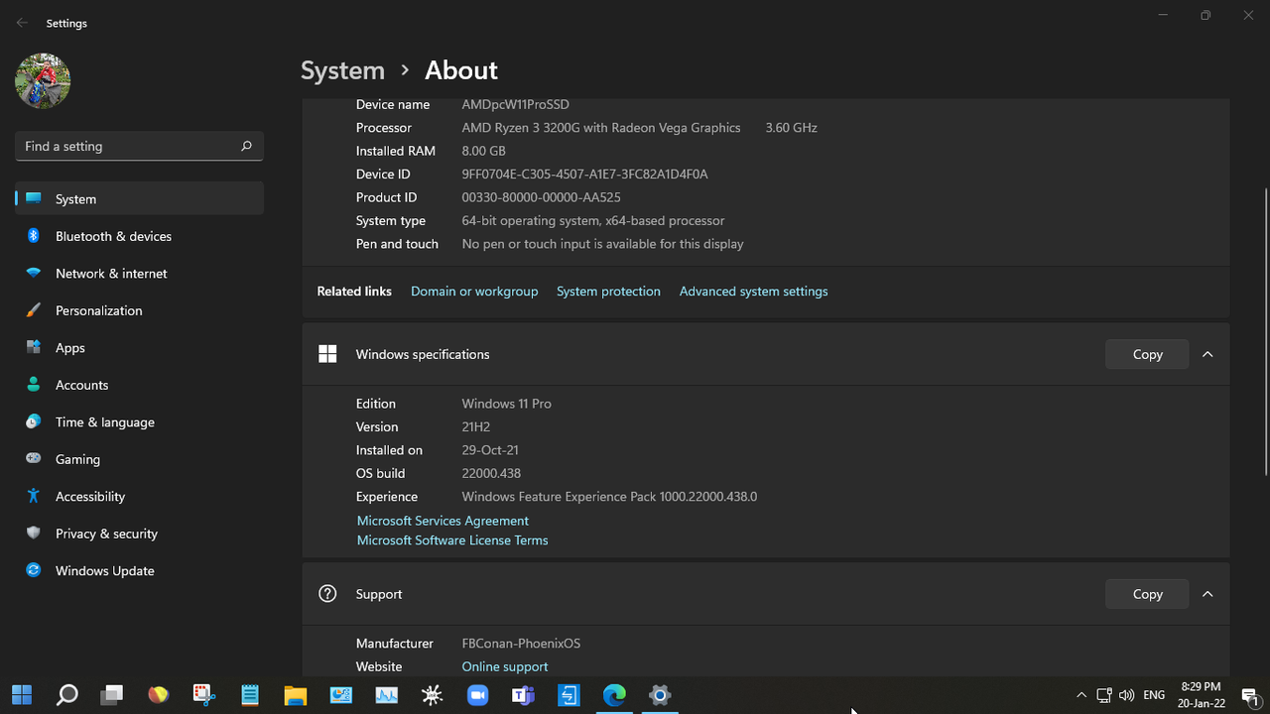Click the OS build value 22000.438
The width and height of the screenshot is (1270, 714).
[x=491, y=473]
